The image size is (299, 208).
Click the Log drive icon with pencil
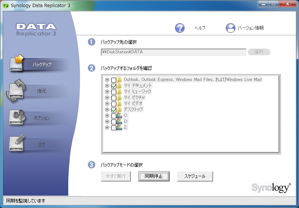click(17, 143)
